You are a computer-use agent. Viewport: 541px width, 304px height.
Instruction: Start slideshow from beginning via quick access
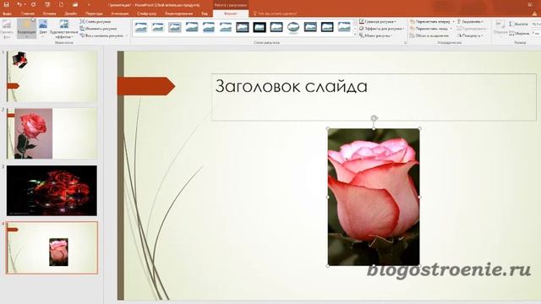pos(47,4)
